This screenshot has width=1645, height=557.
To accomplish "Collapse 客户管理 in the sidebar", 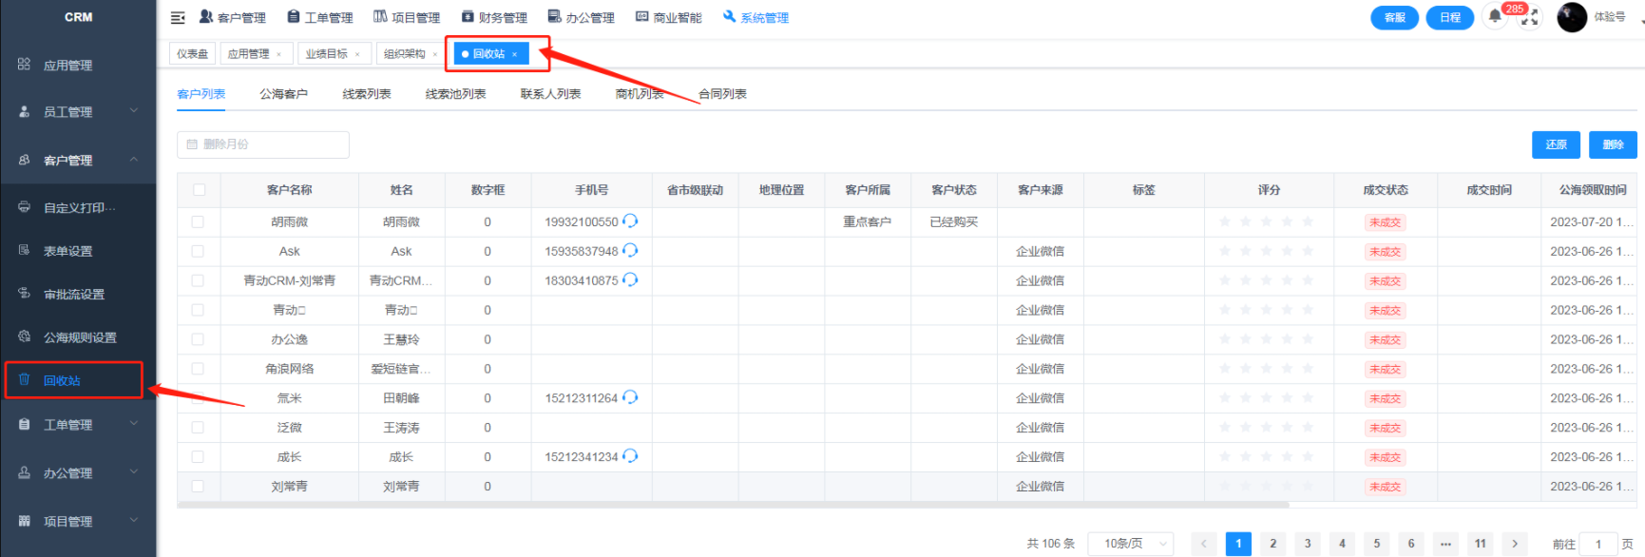I will (134, 160).
